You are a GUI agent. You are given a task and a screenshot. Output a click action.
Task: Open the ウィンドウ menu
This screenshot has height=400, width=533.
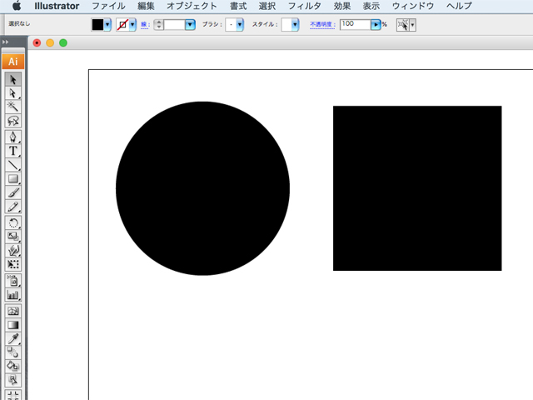coord(413,6)
